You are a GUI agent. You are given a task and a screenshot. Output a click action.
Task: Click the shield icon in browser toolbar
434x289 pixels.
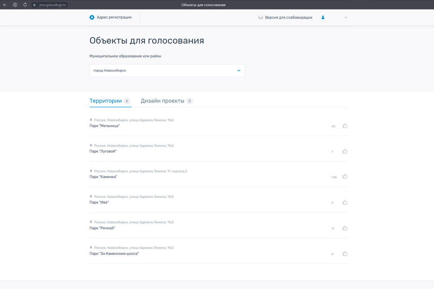point(15,5)
